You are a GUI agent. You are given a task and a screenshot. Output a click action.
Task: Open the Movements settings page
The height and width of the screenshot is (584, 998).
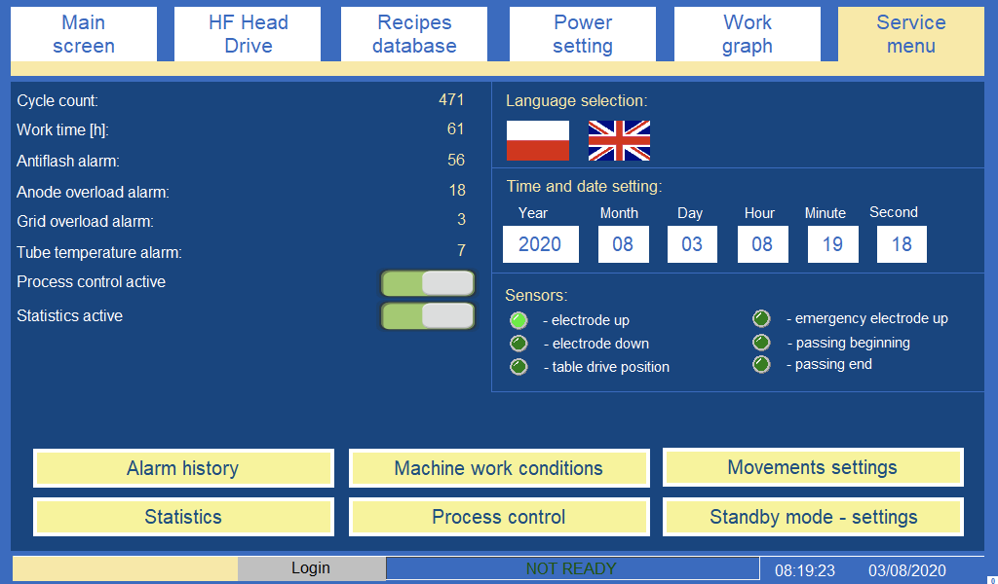coord(813,467)
